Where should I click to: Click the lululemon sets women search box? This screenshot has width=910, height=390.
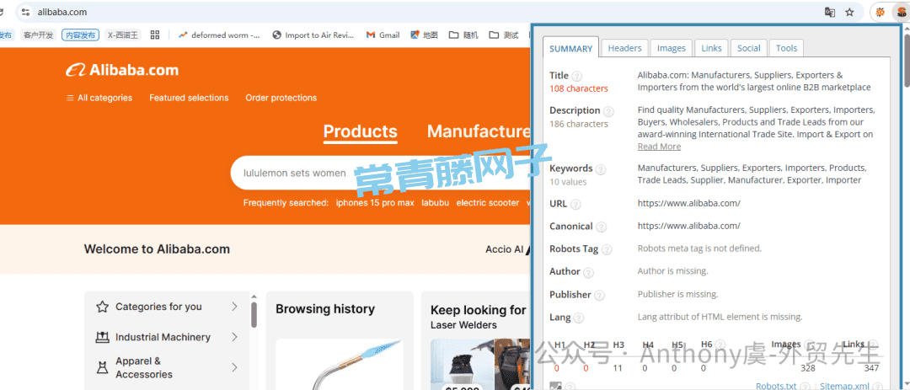tap(380, 173)
